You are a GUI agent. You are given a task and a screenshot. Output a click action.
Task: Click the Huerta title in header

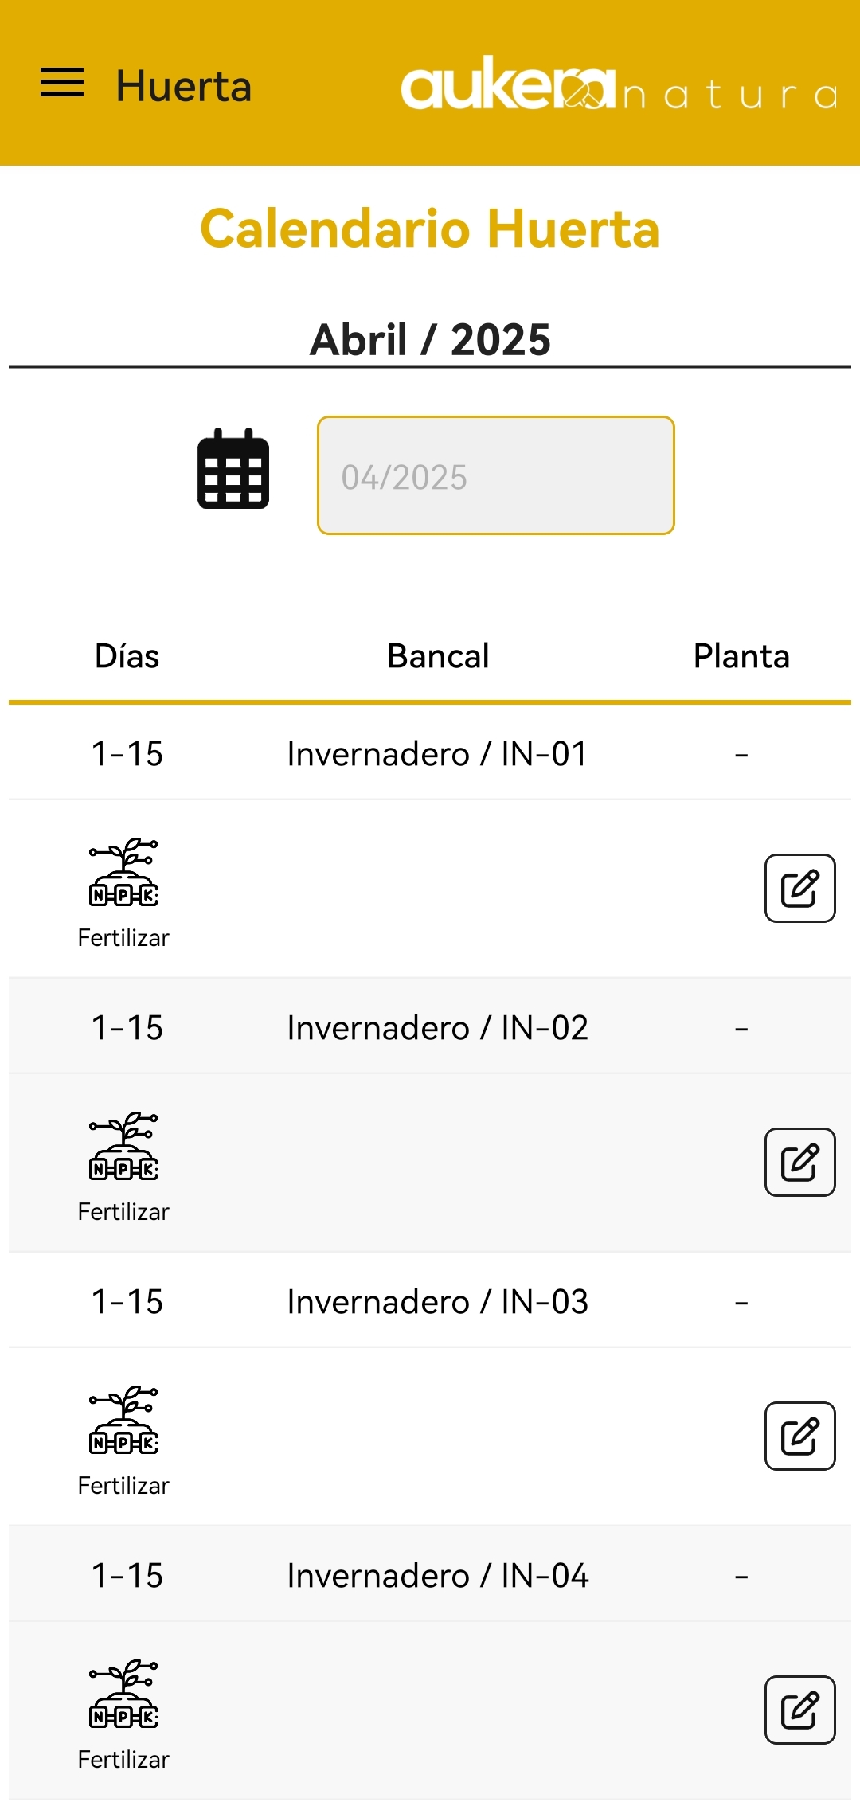coord(184,86)
